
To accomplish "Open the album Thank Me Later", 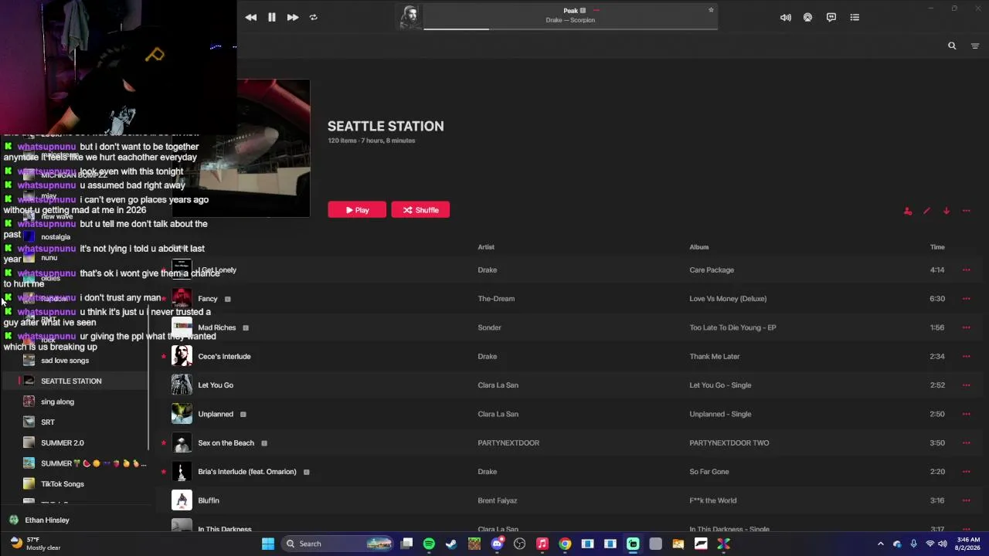I will [715, 357].
